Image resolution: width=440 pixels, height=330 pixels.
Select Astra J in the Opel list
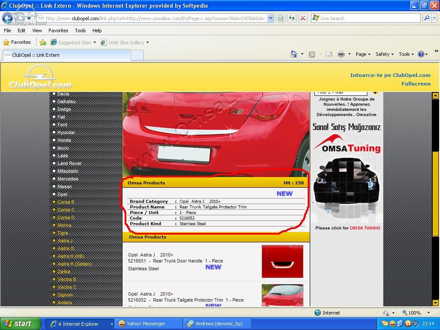pos(65,241)
